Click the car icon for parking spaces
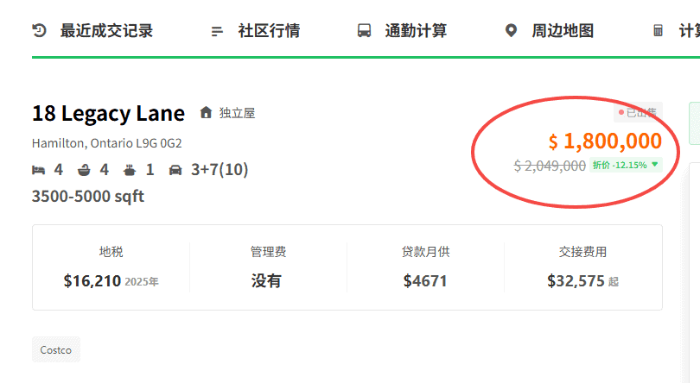Image resolution: width=700 pixels, height=383 pixels. coord(175,169)
